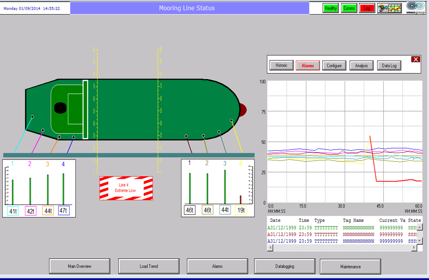
Task: Select the 44t orange stern line value
Action: coord(48,211)
